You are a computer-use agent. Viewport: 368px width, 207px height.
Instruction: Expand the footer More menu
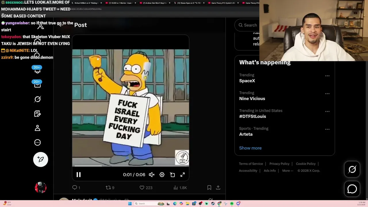[288, 170]
